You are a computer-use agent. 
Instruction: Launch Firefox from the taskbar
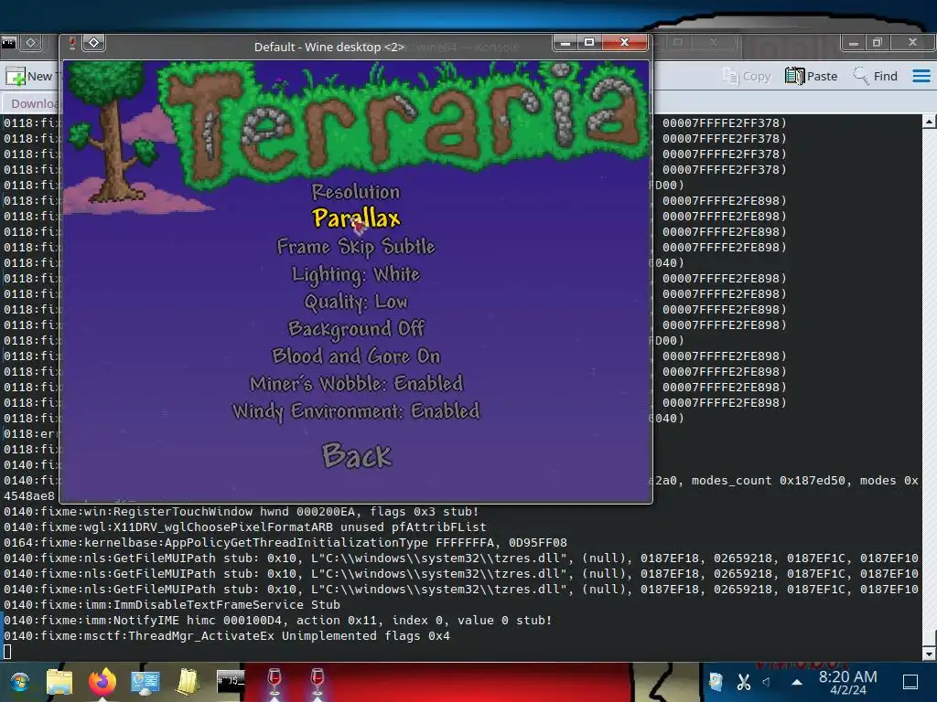(x=102, y=682)
